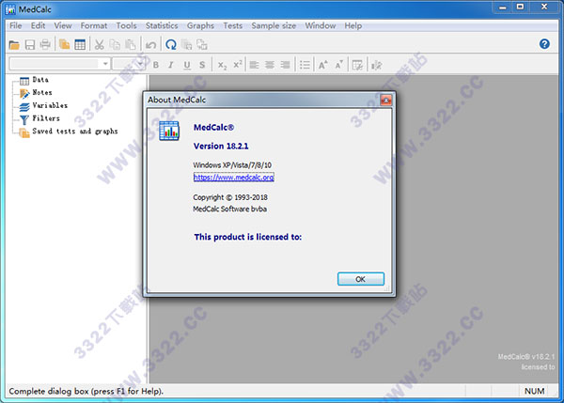Center align text
This screenshot has height=403, width=564.
(270, 65)
